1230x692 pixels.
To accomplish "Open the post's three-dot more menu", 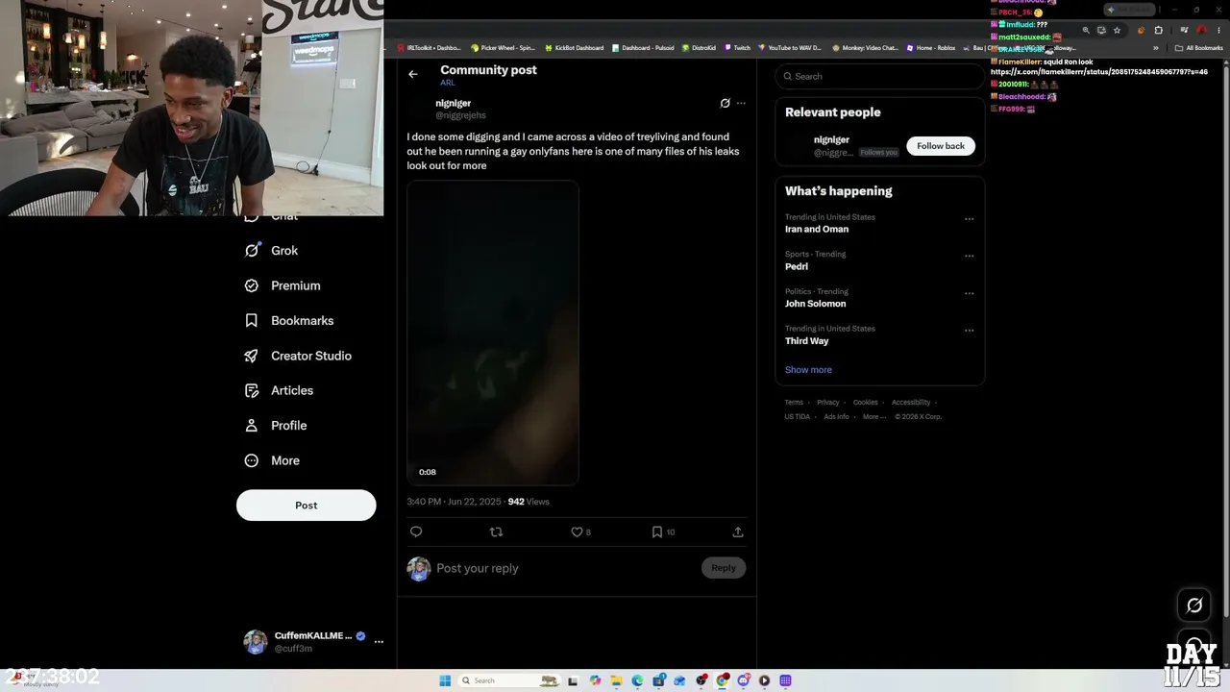I will pyautogui.click(x=741, y=103).
